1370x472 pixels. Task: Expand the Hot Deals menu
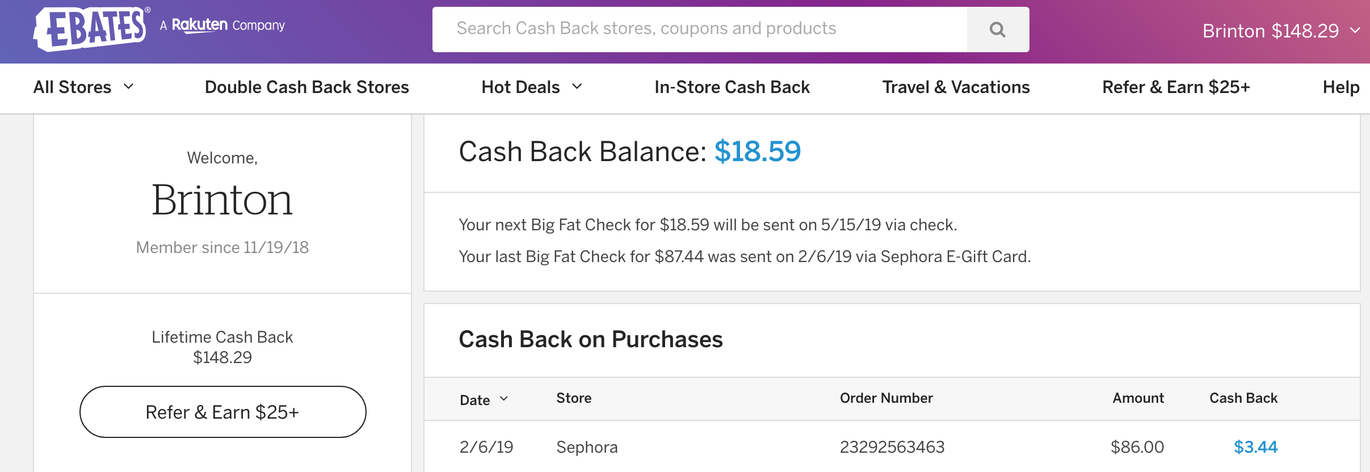tap(531, 87)
